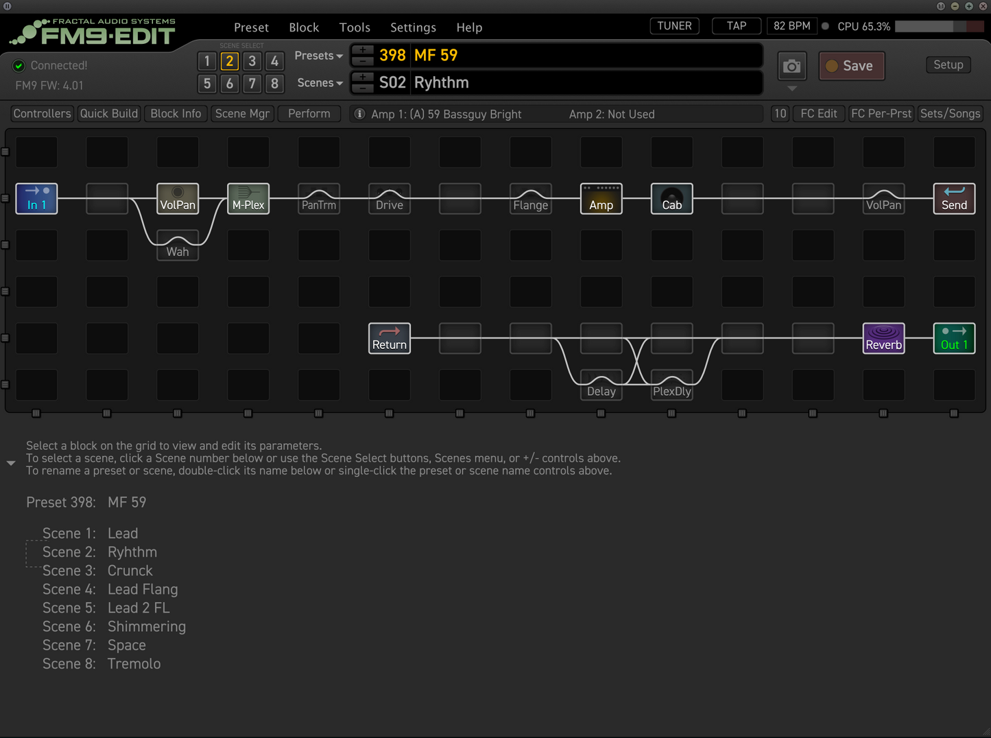Select scene 5 button in Scene Select
Viewport: 991px width, 738px height.
point(207,84)
